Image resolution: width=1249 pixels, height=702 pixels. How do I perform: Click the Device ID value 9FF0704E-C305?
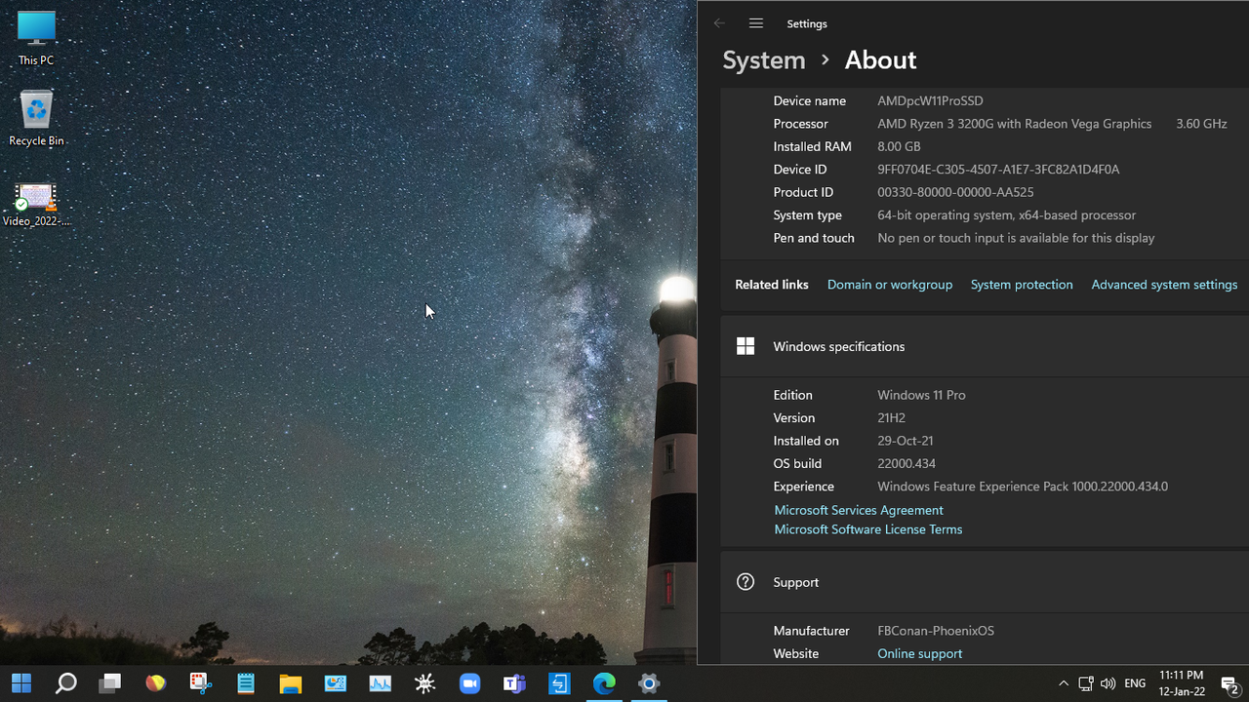point(998,170)
